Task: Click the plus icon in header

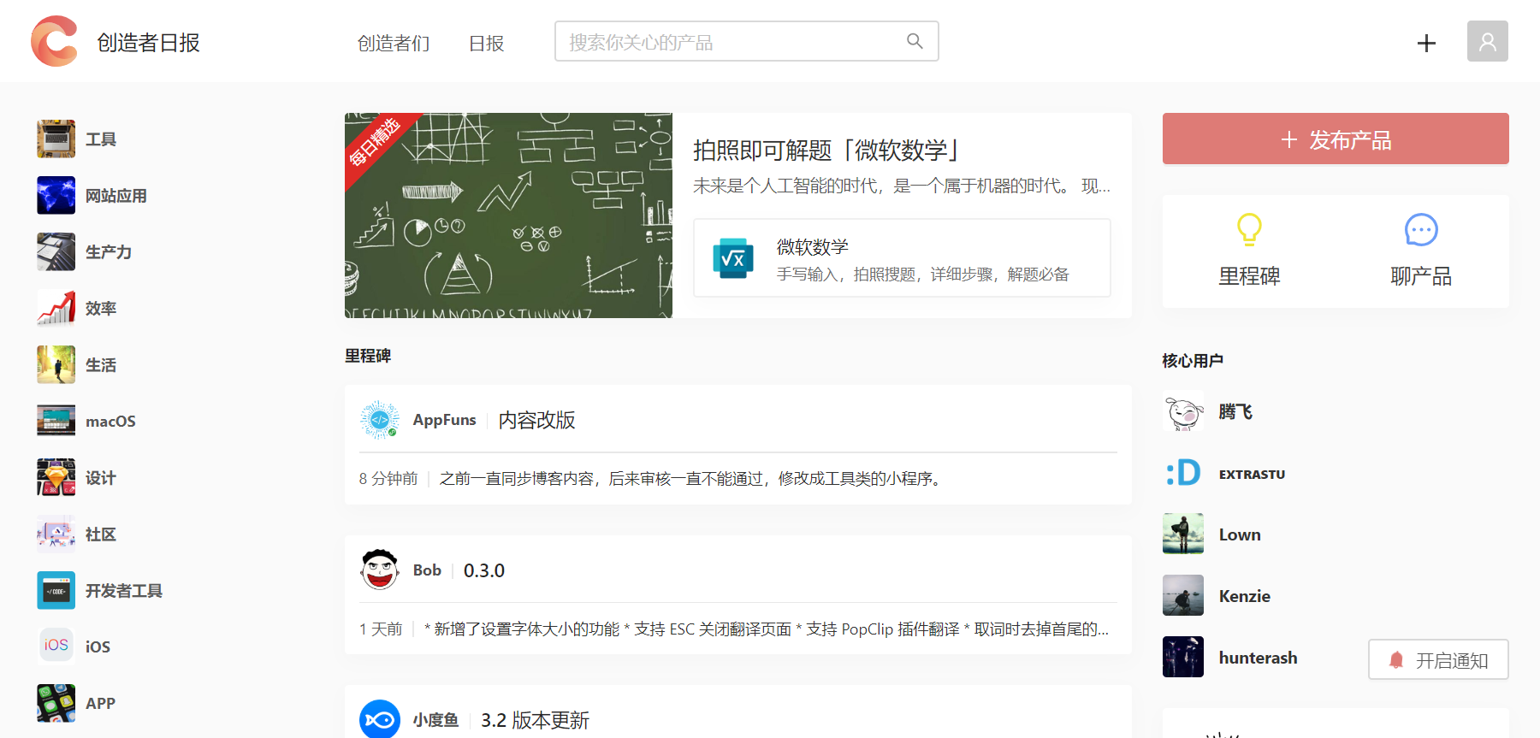Action: (x=1426, y=43)
